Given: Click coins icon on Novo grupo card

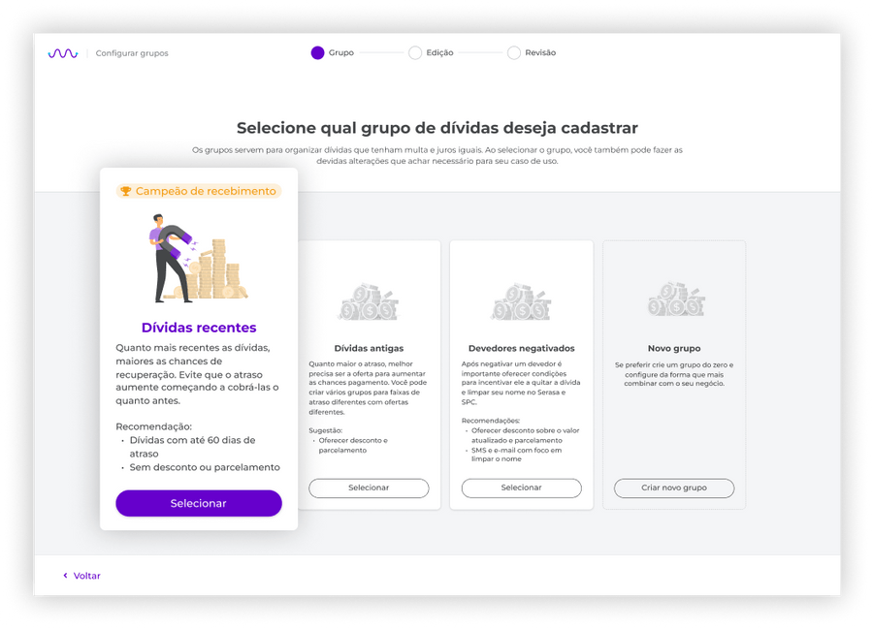Looking at the screenshot, I should (676, 299).
